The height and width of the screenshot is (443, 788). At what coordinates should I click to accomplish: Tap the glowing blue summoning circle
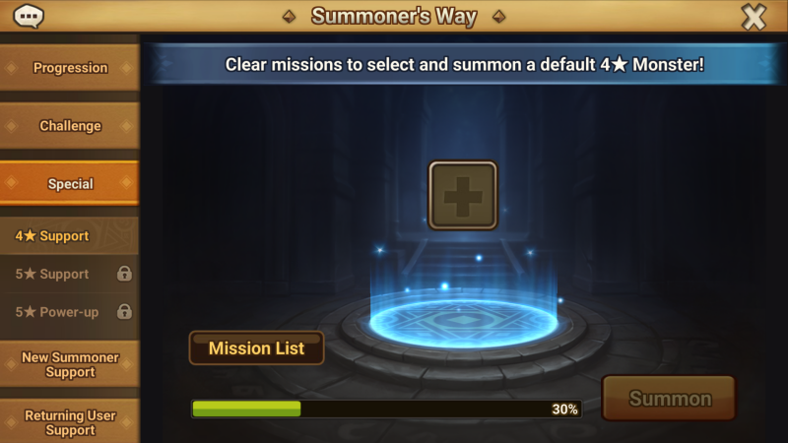(463, 321)
